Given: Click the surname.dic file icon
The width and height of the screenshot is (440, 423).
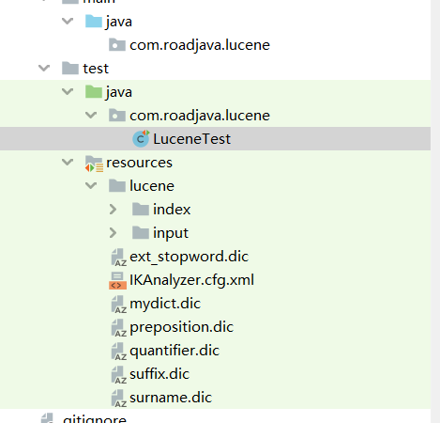Looking at the screenshot, I should tap(119, 399).
